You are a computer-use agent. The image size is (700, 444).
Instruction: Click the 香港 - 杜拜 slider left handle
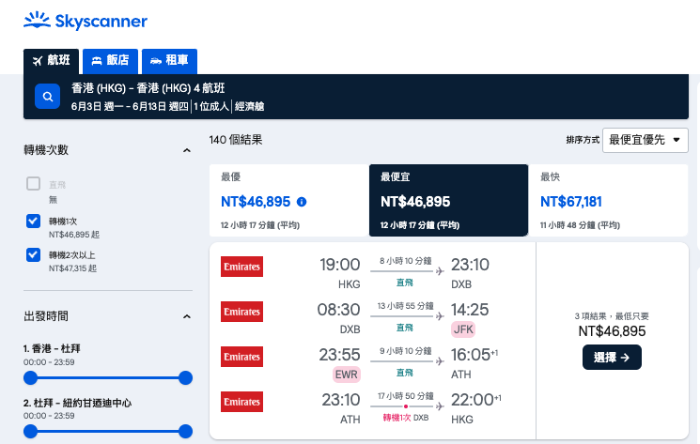[30, 378]
